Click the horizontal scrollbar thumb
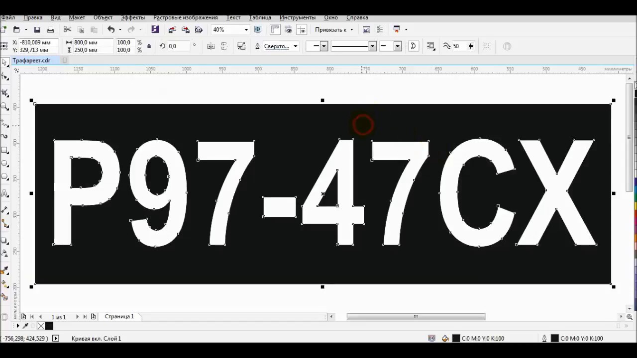Screen dimensions: 637x358 [x=416, y=317]
